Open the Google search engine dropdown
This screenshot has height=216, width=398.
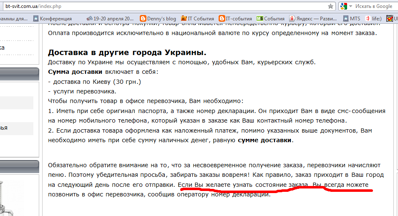coord(346,6)
